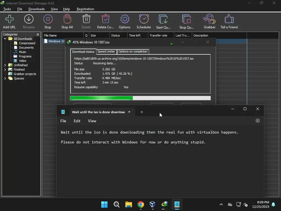
Task: Open the Notepad View menu
Action: click(x=92, y=121)
